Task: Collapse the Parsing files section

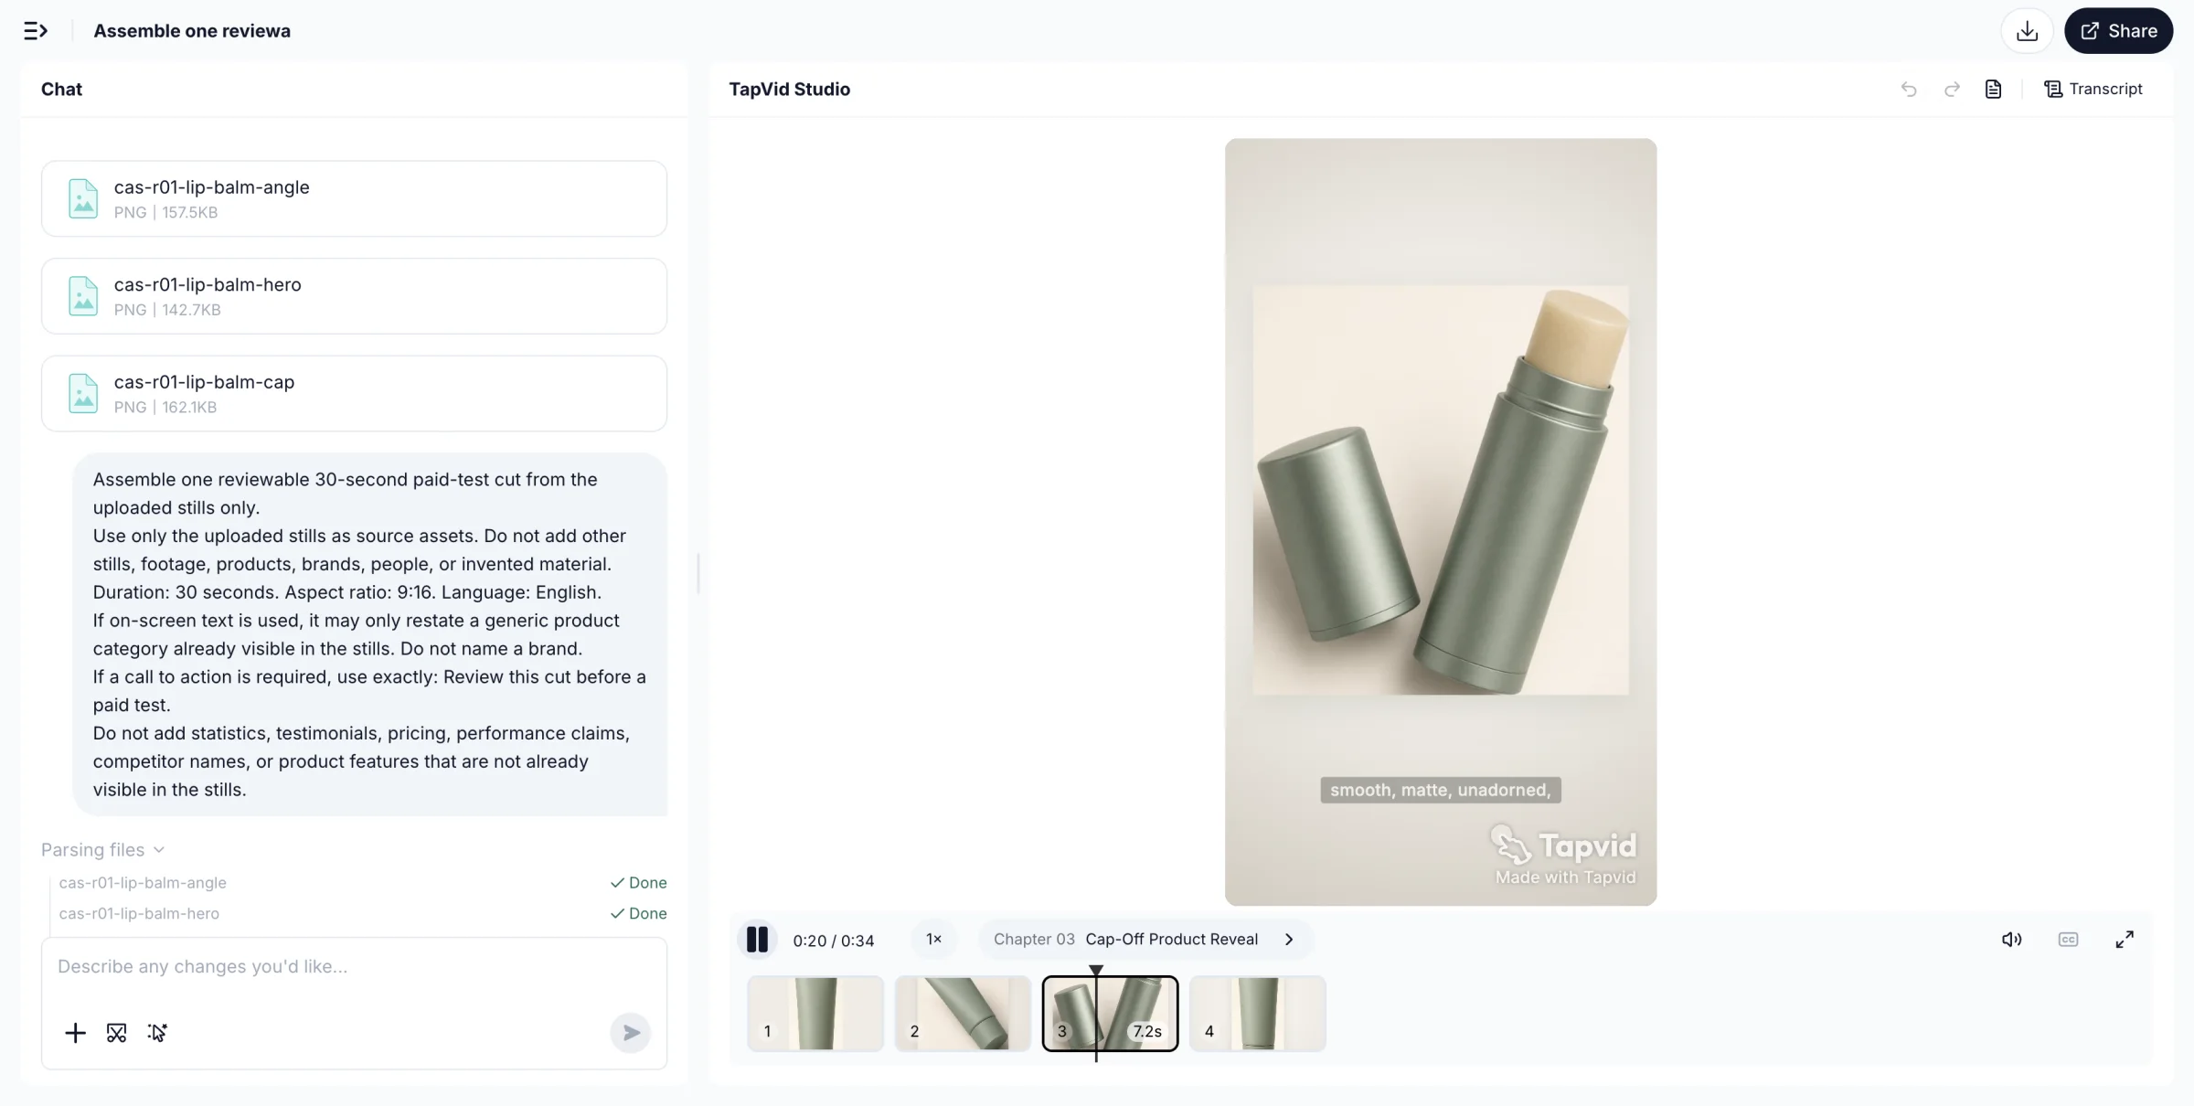Action: click(103, 849)
